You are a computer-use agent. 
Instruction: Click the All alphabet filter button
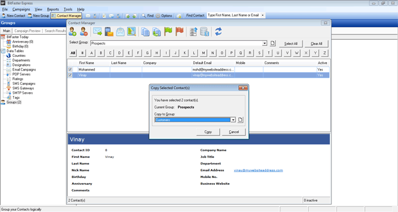73,53
